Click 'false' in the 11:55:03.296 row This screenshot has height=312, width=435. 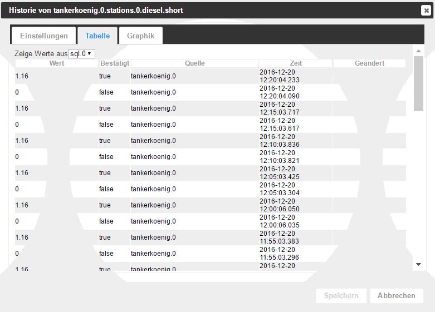click(x=106, y=254)
